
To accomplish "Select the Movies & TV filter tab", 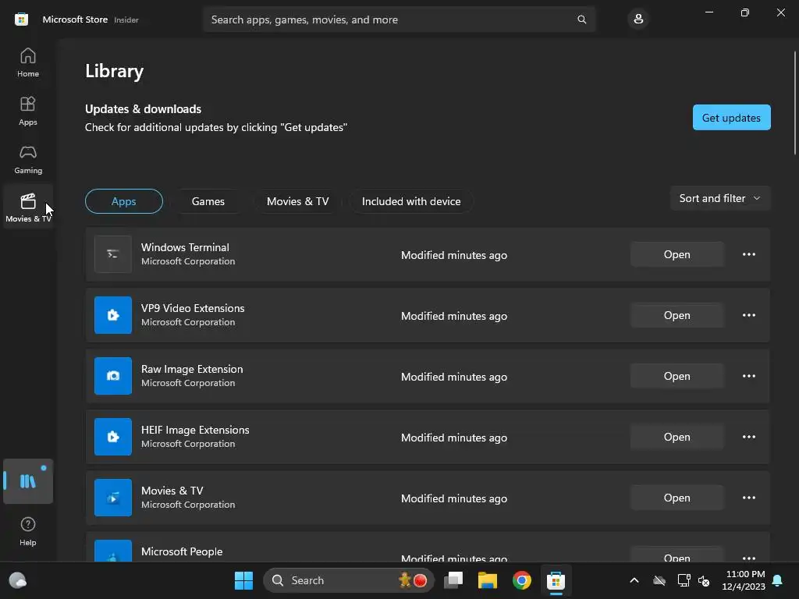I will coord(297,201).
